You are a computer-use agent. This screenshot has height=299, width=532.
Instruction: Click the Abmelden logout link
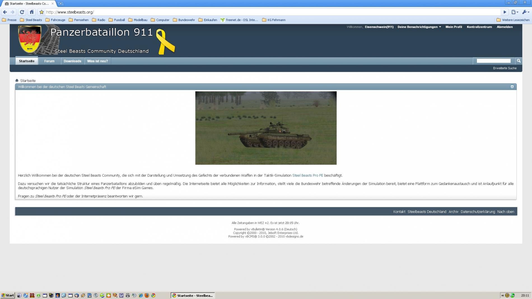[505, 27]
